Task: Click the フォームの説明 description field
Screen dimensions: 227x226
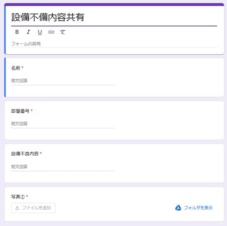Action: (x=114, y=44)
